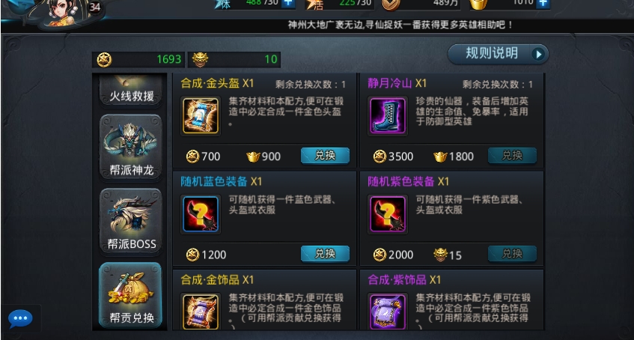This screenshot has height=340, width=634.
Task: Switch to the 火线救援 tab
Action: [x=131, y=90]
